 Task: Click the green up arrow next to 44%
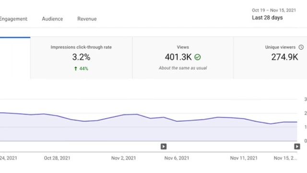coord(76,68)
